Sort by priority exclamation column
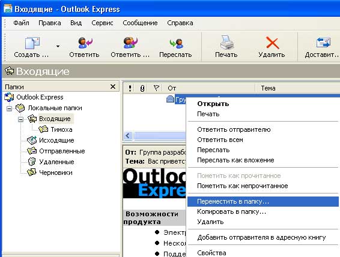 pyautogui.click(x=130, y=88)
